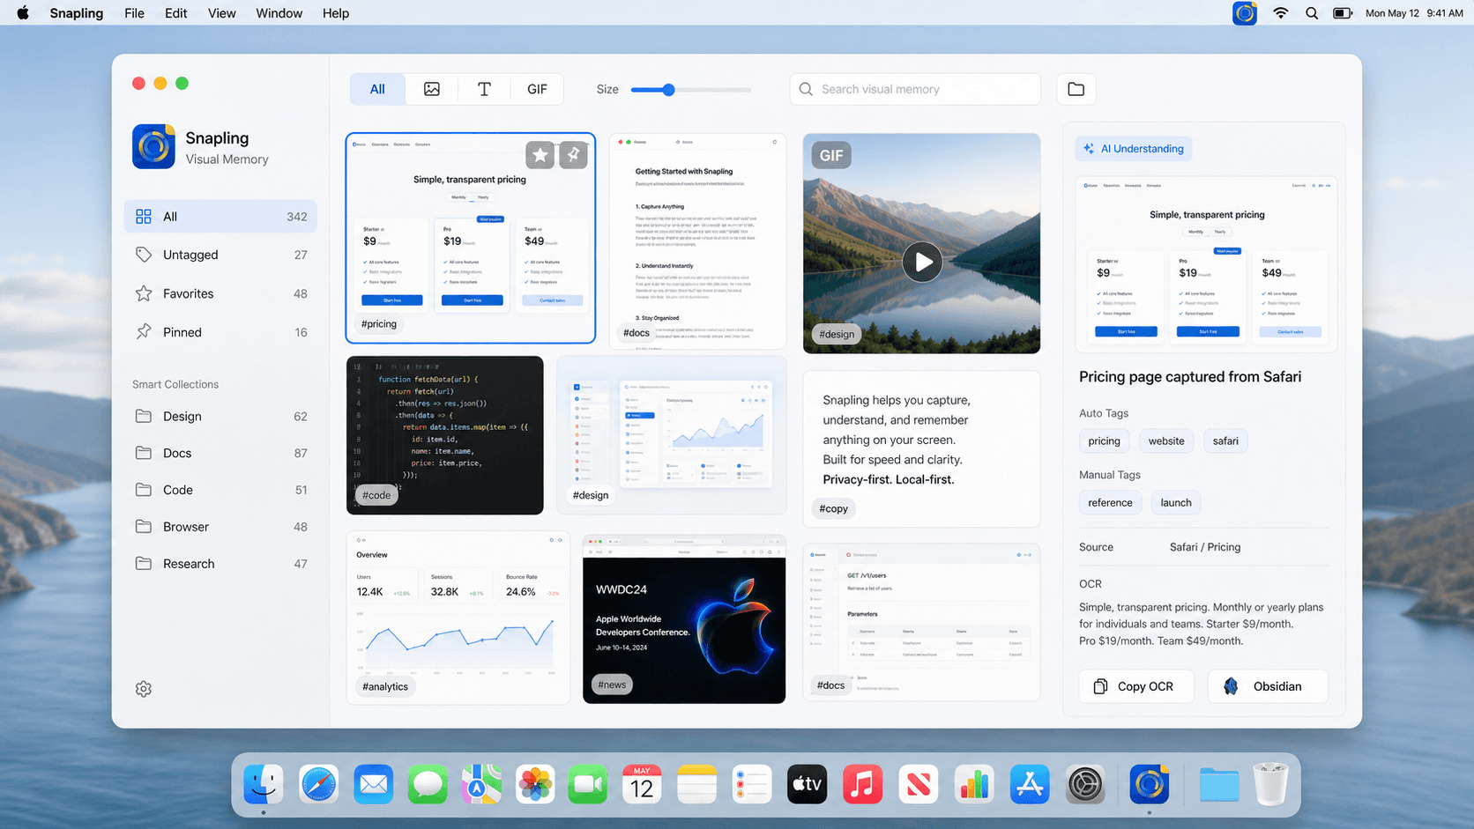Click the #news tag on WWDC capture
1474x829 pixels.
(612, 685)
